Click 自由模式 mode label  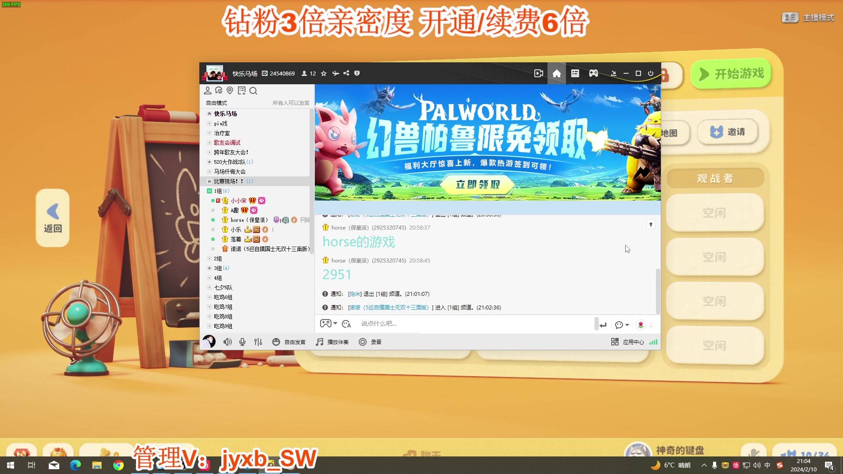point(216,103)
